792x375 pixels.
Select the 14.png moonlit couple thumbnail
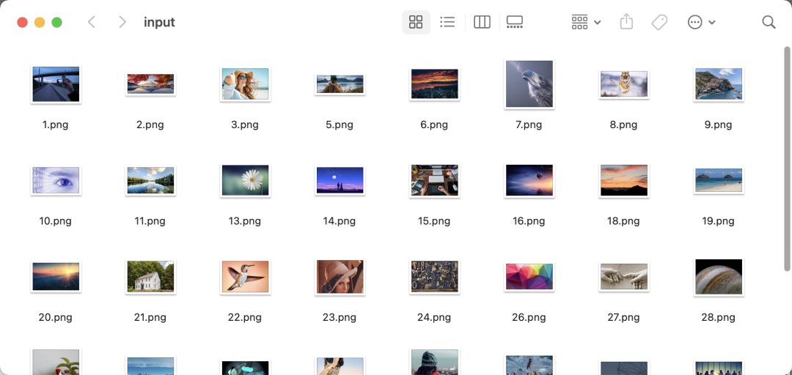(340, 181)
